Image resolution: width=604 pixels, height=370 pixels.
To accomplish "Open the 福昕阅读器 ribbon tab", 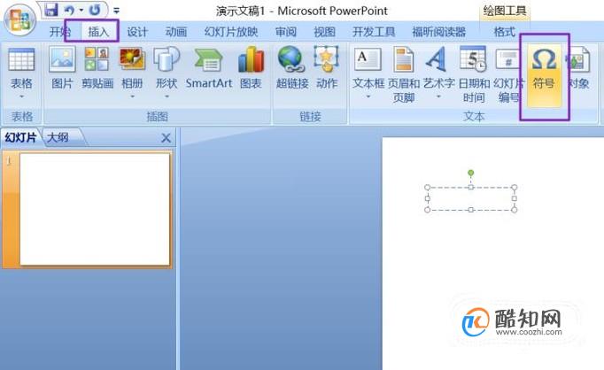I will coord(438,32).
